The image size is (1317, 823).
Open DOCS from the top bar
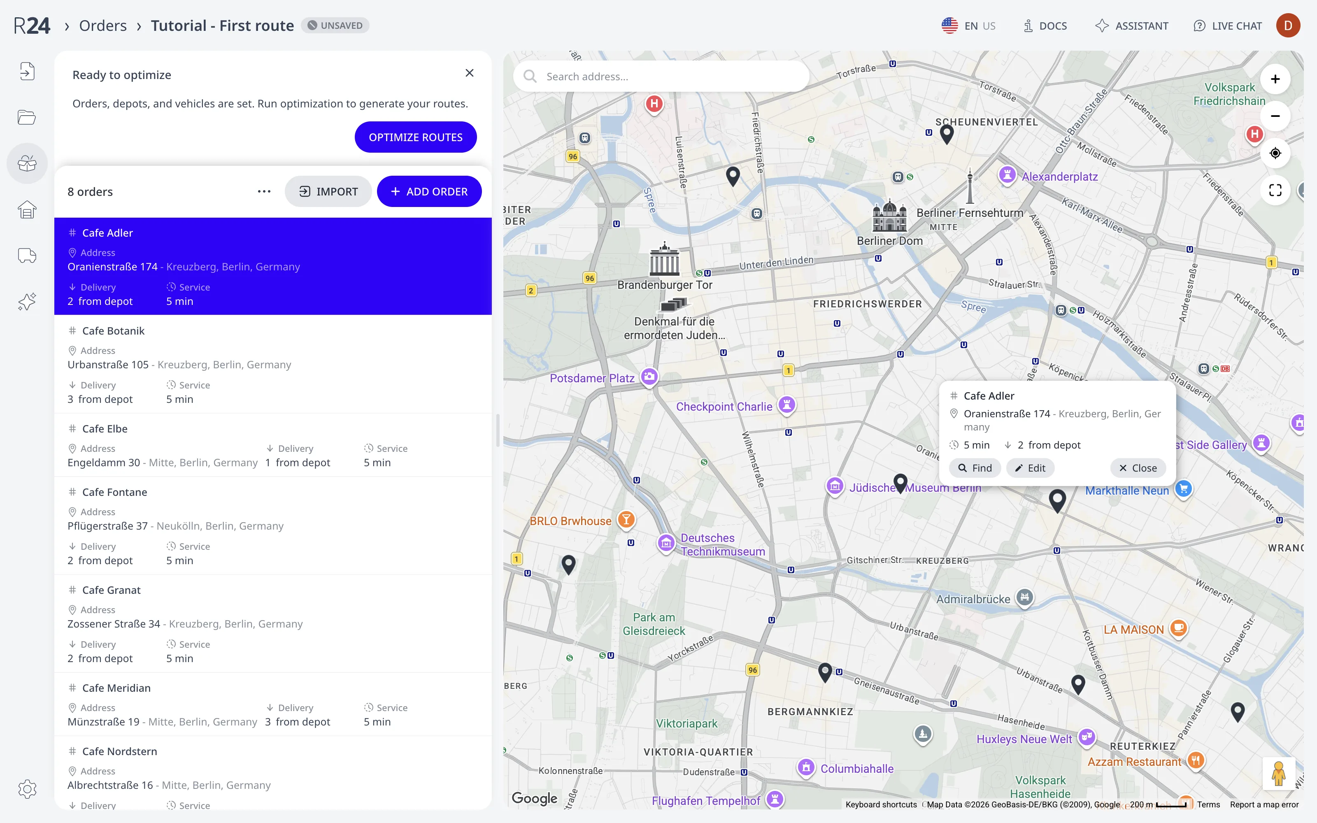[1045, 26]
